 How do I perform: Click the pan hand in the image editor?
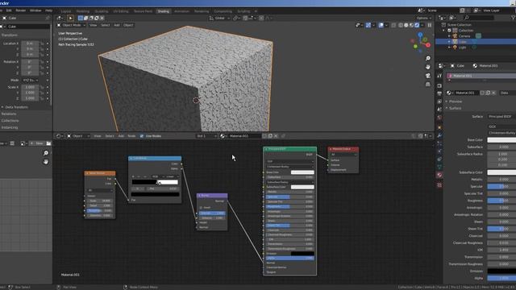coord(46,162)
